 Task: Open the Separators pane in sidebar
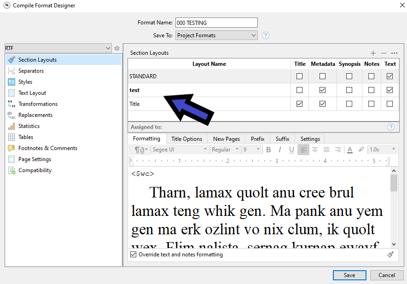click(31, 71)
